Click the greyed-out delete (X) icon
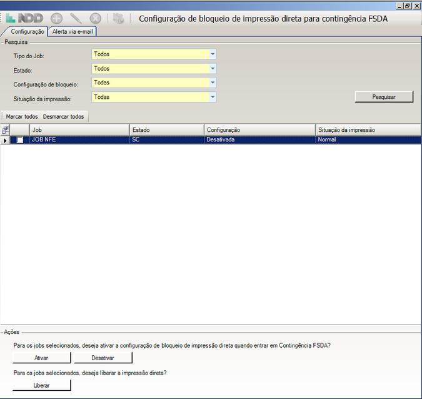422x399 pixels. (95, 19)
